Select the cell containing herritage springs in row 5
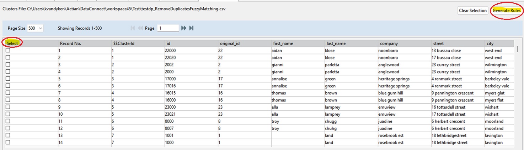 (x=394, y=79)
